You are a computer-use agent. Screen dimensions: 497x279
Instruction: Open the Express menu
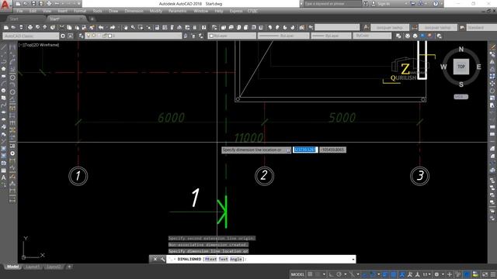click(x=236, y=11)
